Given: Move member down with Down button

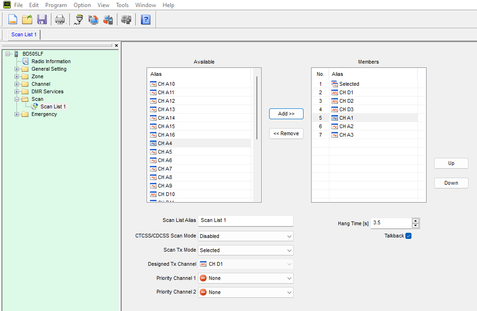Looking at the screenshot, I should click(451, 183).
